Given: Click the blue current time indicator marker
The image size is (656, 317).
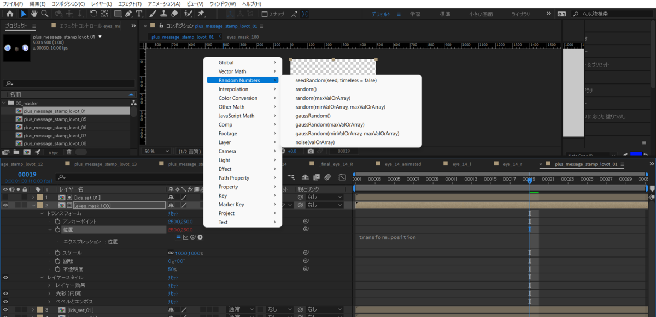Looking at the screenshot, I should pos(529,180).
